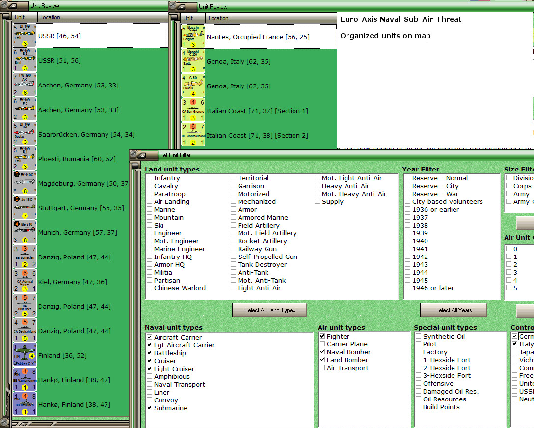Click the FW 190 A-5 unit counter
The width and height of the screenshot is (534, 428).
point(25,85)
